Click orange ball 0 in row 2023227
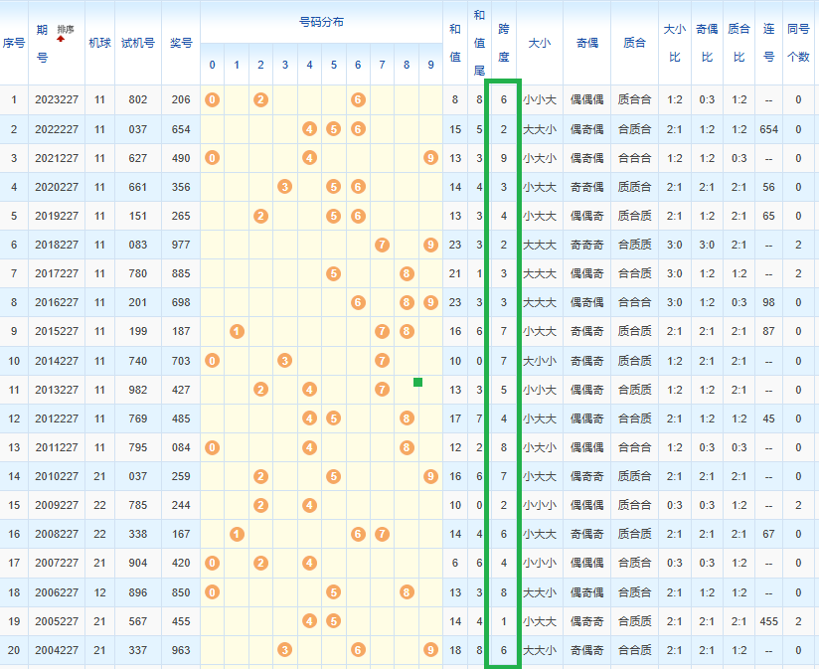The image size is (819, 669). (x=212, y=99)
